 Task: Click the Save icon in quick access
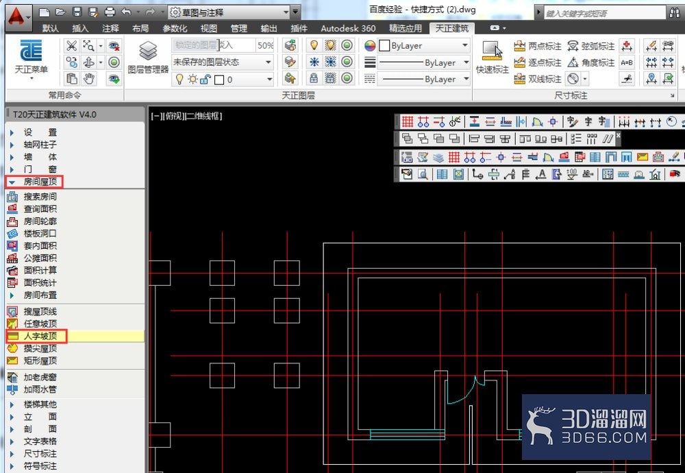77,12
